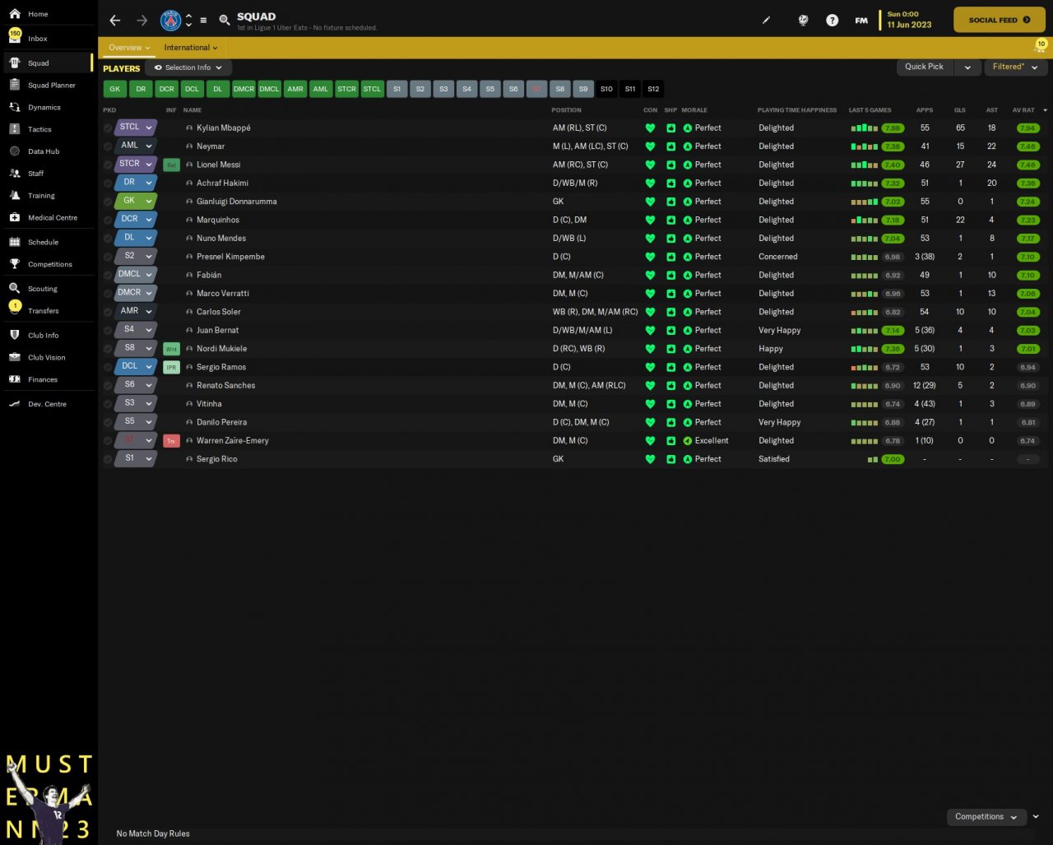Toggle pick circle for Kylian Mbappé
The image size is (1053, 845).
(x=108, y=128)
